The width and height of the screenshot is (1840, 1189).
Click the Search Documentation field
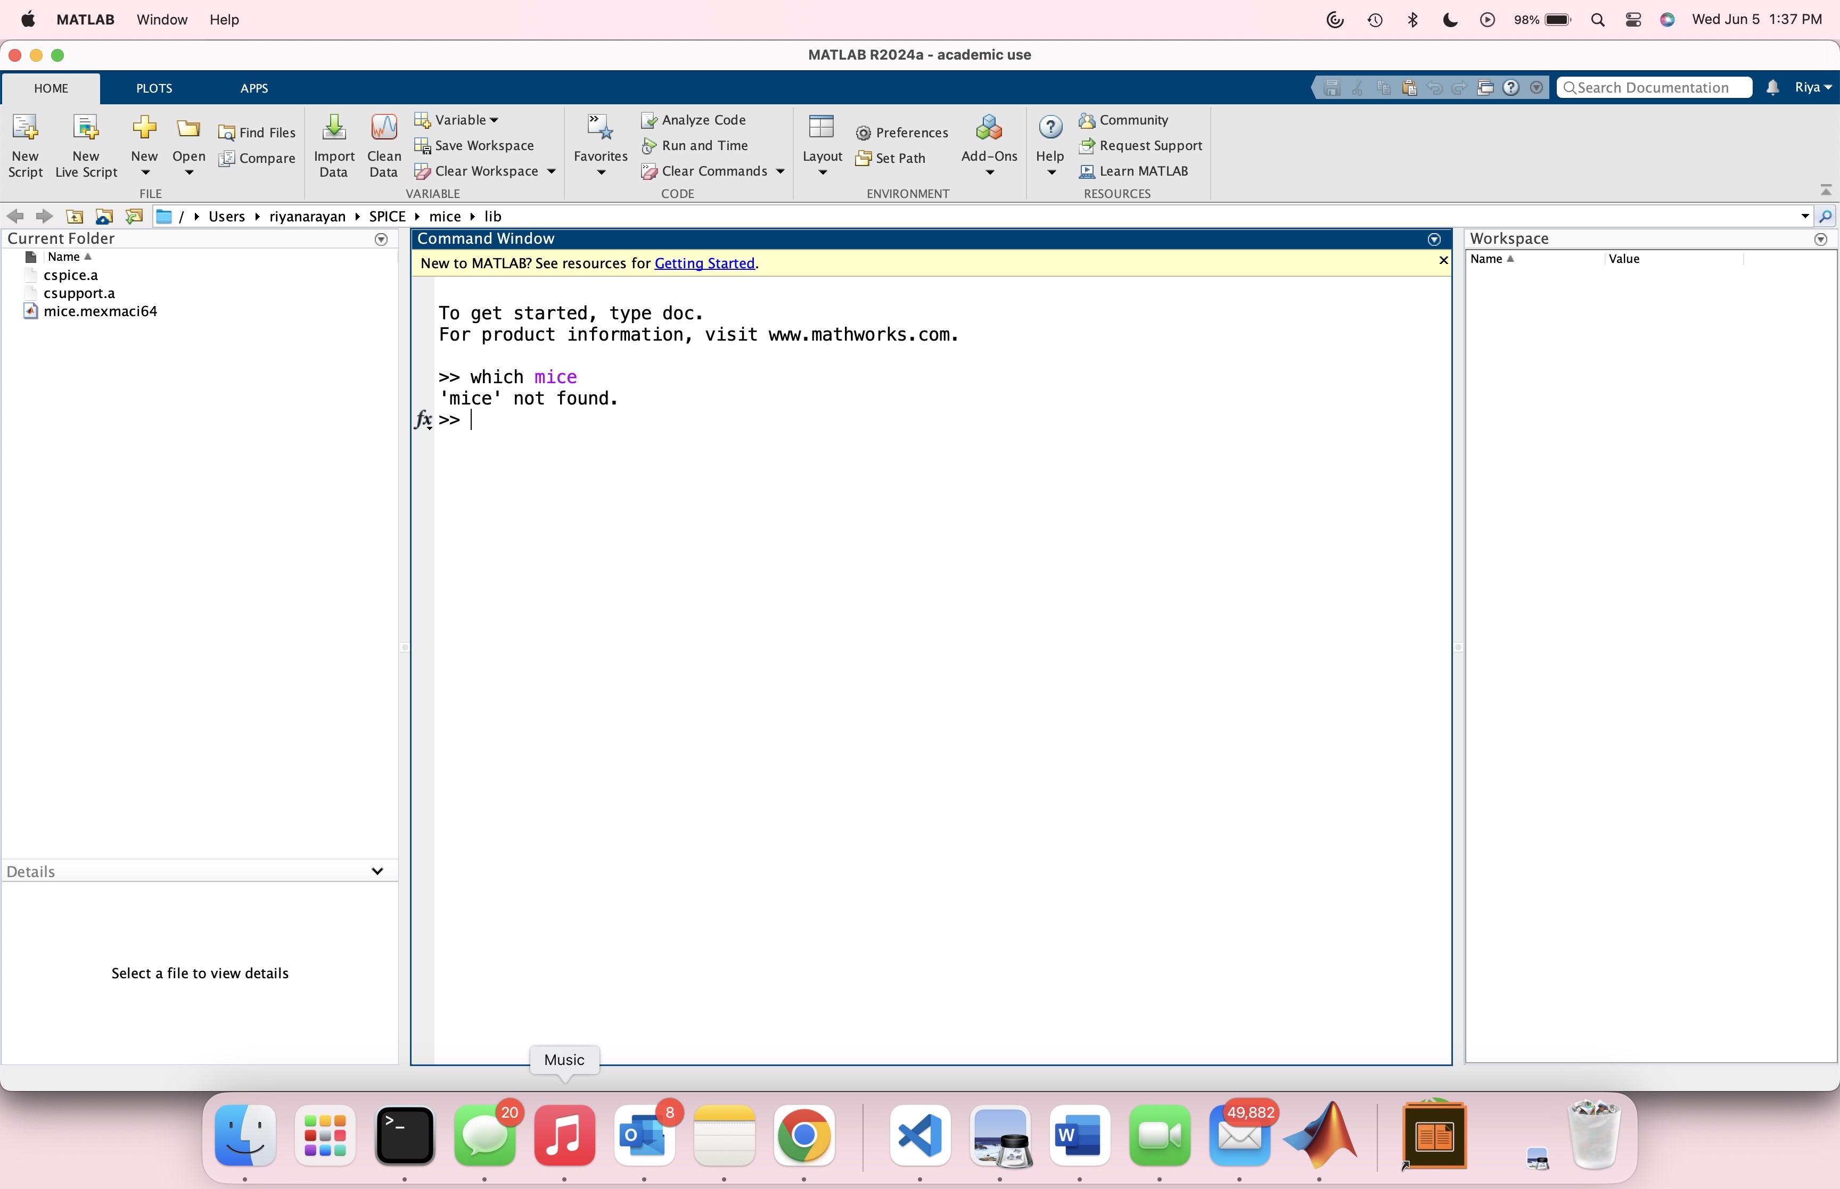tap(1654, 87)
